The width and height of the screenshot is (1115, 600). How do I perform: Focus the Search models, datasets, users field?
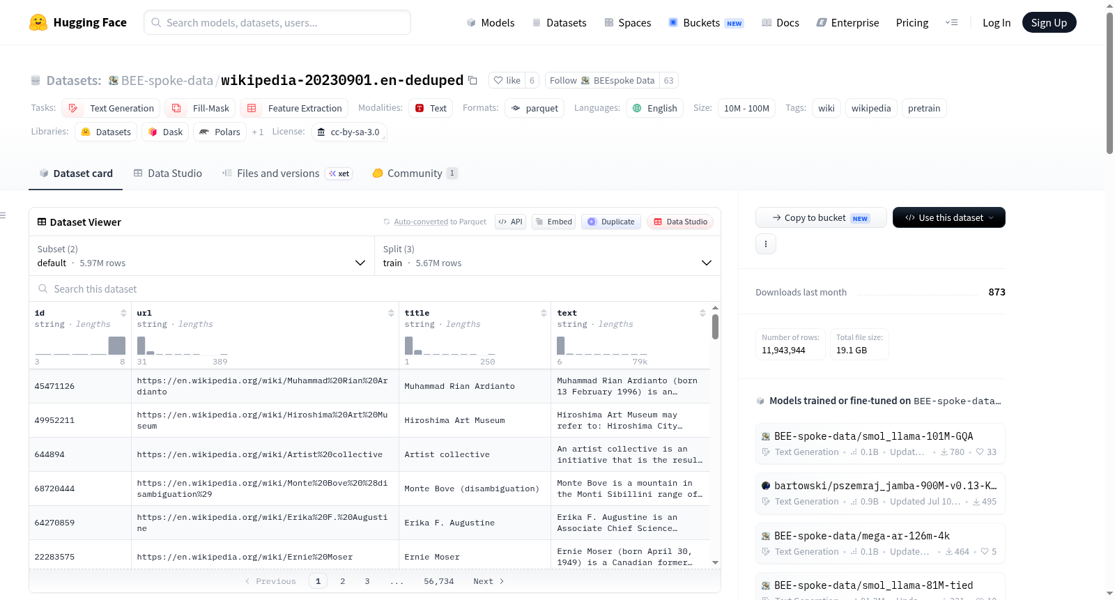(277, 22)
